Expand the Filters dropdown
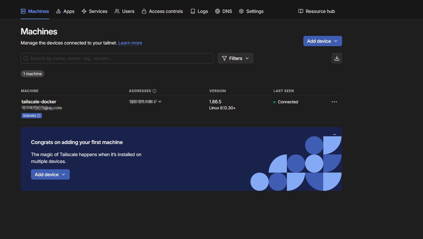This screenshot has width=423, height=239. point(235,58)
